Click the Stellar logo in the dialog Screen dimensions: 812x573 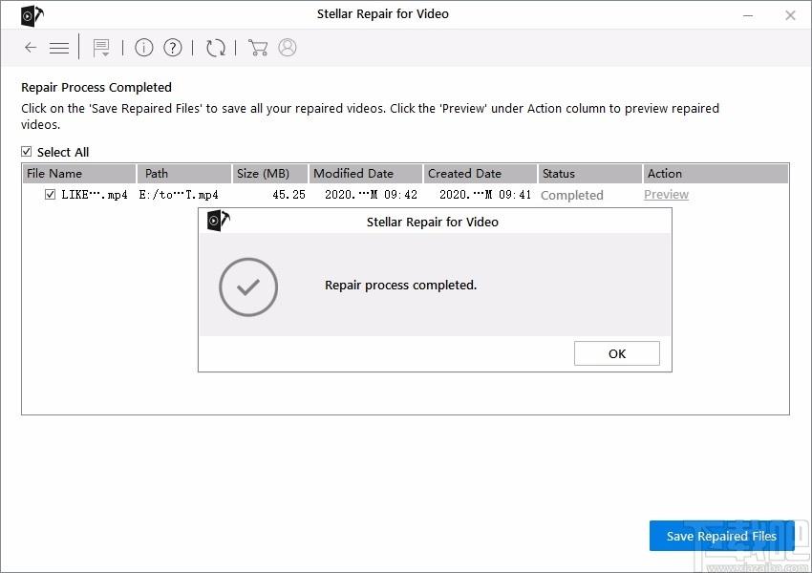coord(219,221)
